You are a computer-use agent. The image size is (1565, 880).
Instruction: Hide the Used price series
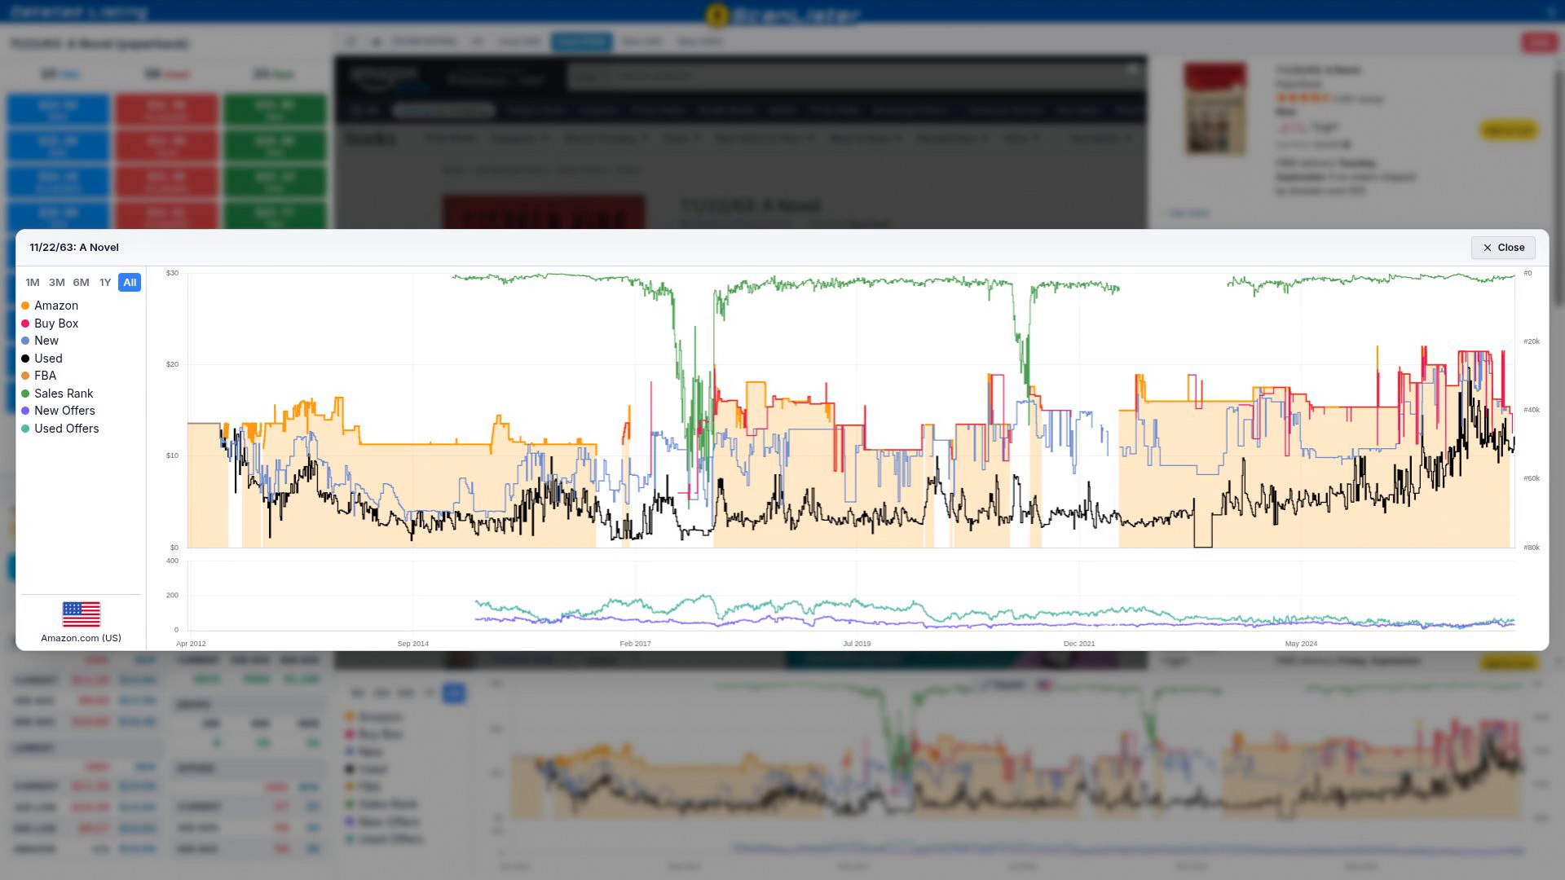coord(42,359)
